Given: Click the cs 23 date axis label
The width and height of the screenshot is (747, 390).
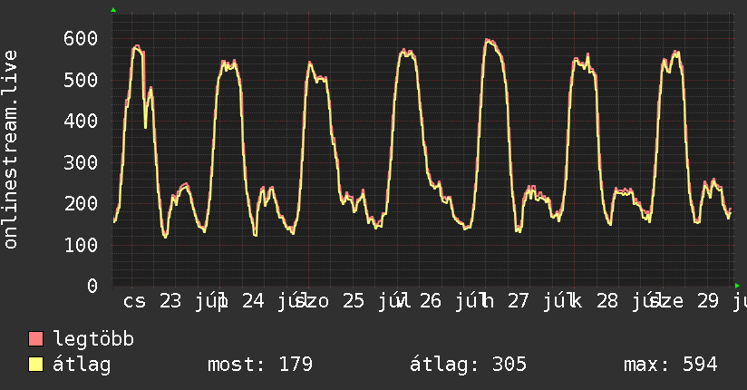Looking at the screenshot, I should (152, 301).
